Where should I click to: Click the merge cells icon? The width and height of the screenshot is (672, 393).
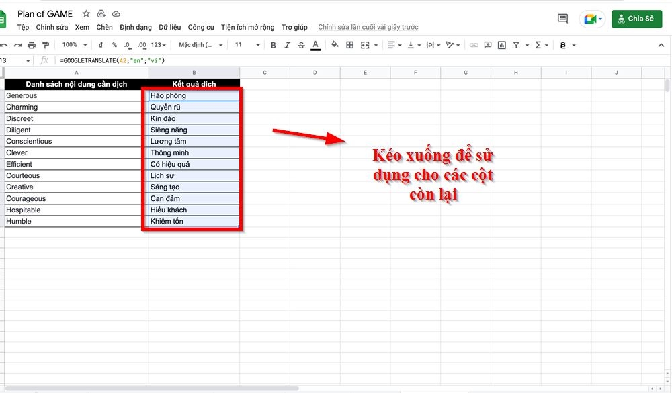365,45
